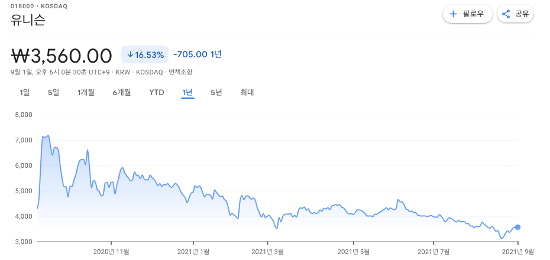Click the 2021년 9월 axis label
The image size is (550, 260).
point(517,251)
